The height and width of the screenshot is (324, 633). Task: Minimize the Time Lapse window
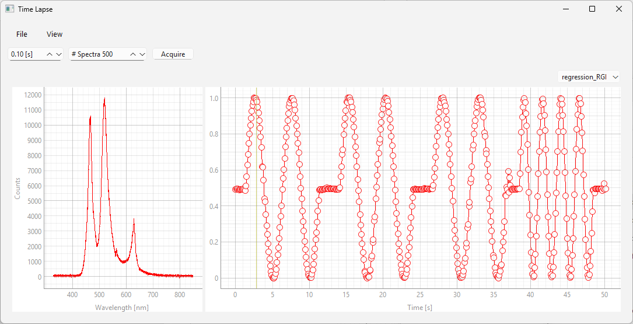tap(565, 9)
